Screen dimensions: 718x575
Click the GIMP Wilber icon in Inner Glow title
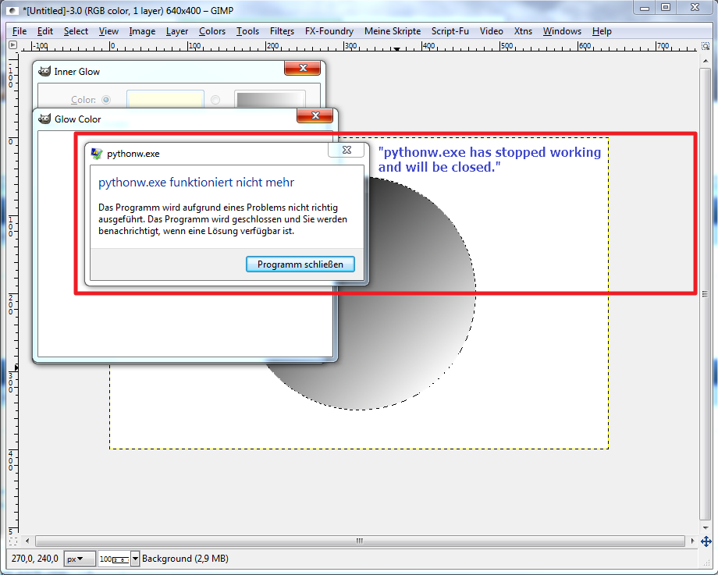[x=44, y=71]
